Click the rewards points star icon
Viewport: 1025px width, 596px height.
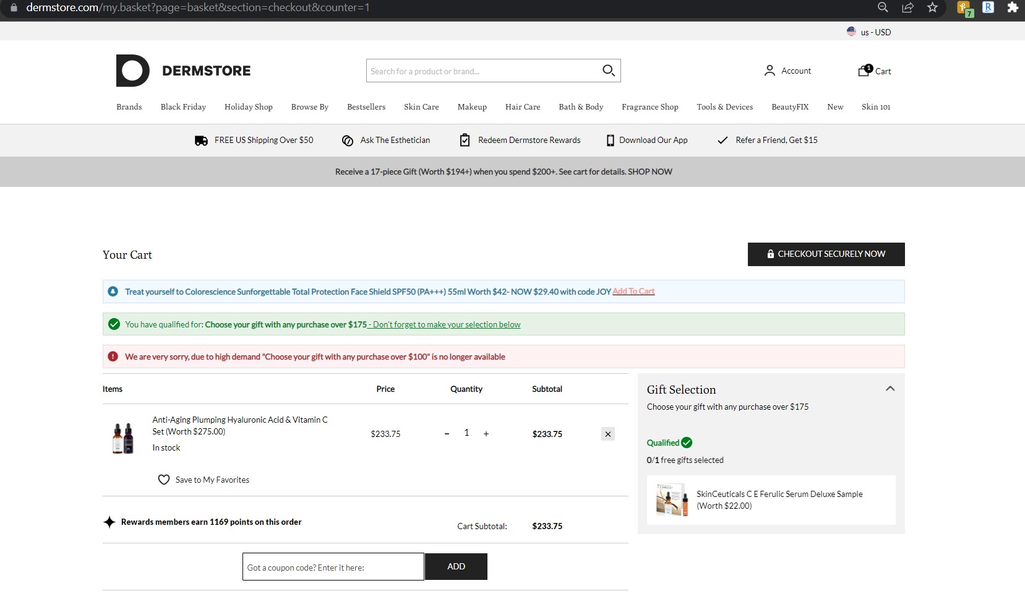coord(109,522)
